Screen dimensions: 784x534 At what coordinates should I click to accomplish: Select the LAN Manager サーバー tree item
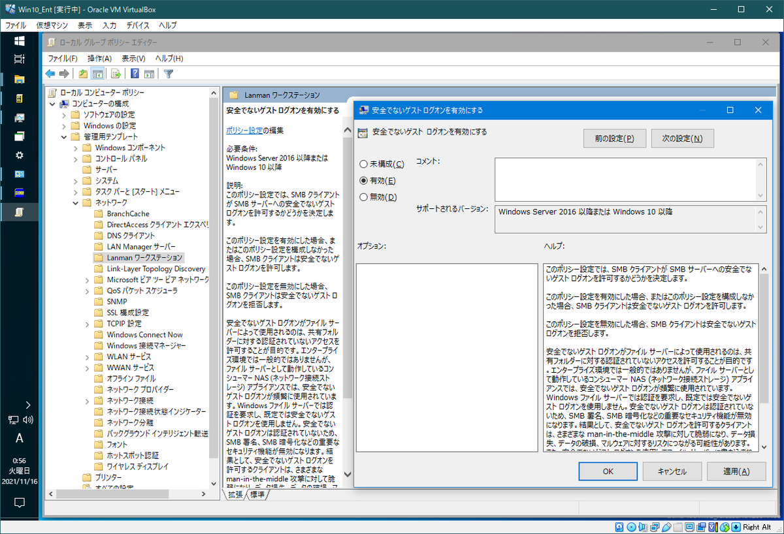141,247
